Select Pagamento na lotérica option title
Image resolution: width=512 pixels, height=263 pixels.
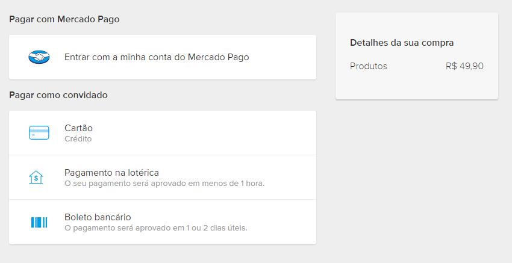pyautogui.click(x=111, y=172)
